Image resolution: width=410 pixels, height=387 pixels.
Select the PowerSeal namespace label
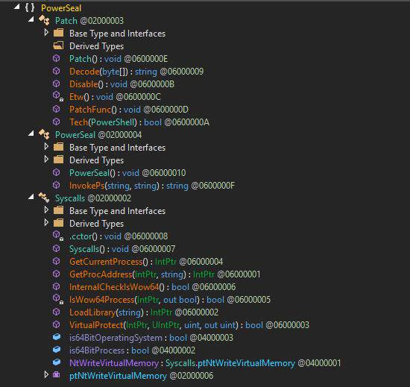click(x=61, y=8)
